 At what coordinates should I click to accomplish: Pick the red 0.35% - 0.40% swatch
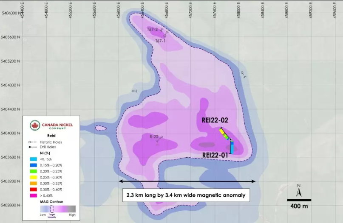pyautogui.click(x=32, y=190)
